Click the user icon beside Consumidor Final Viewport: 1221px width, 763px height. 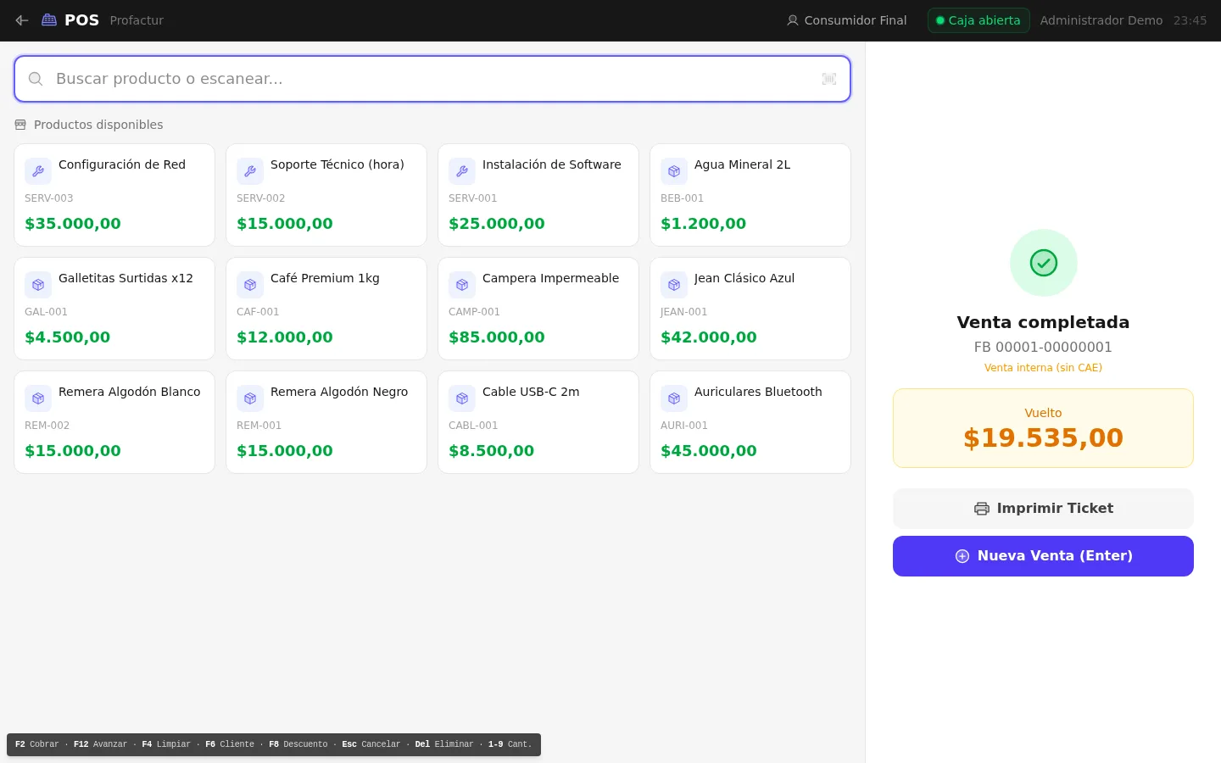(793, 20)
